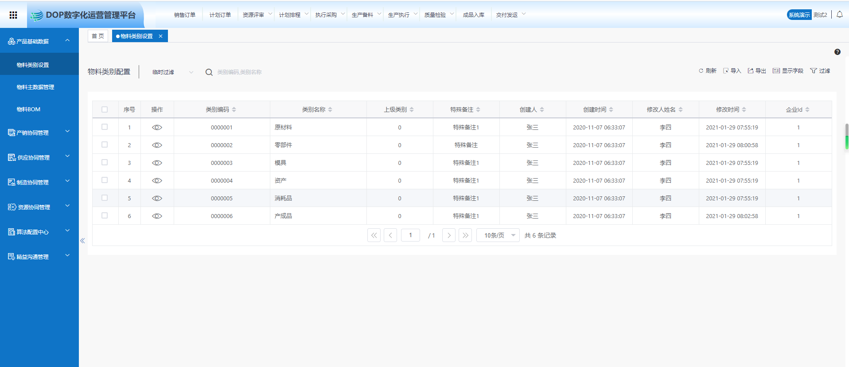Toggle the select-all header checkbox

(105, 109)
